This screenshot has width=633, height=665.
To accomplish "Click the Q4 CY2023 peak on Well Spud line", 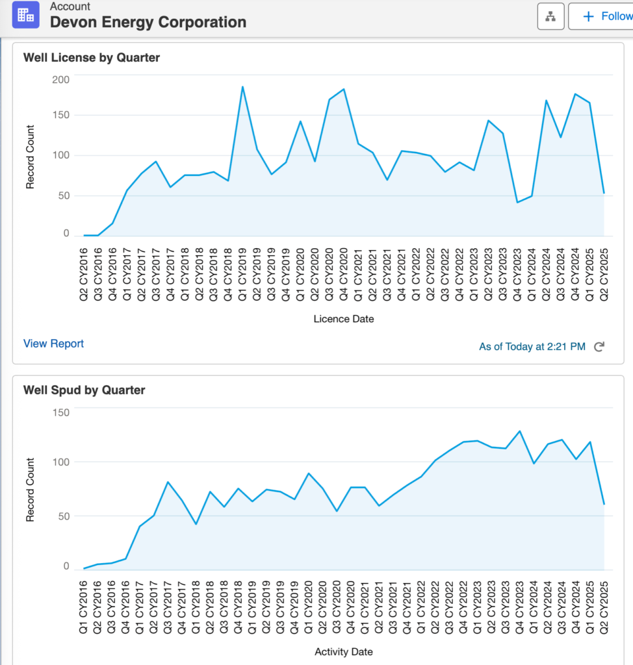I will tap(520, 431).
